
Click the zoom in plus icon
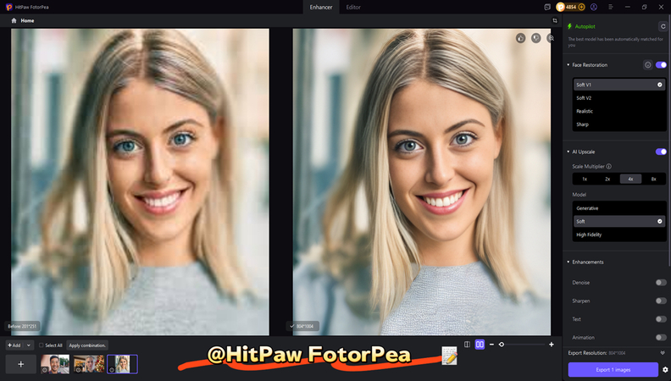tap(552, 345)
